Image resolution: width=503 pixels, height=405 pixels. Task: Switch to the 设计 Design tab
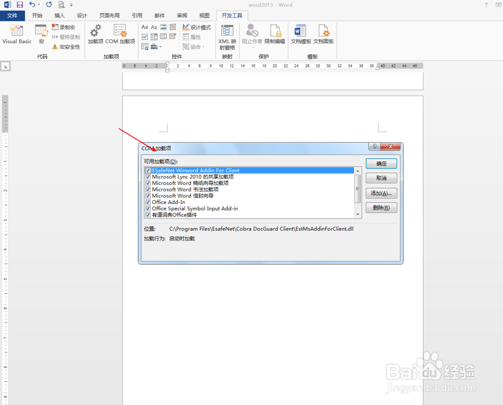tap(82, 16)
